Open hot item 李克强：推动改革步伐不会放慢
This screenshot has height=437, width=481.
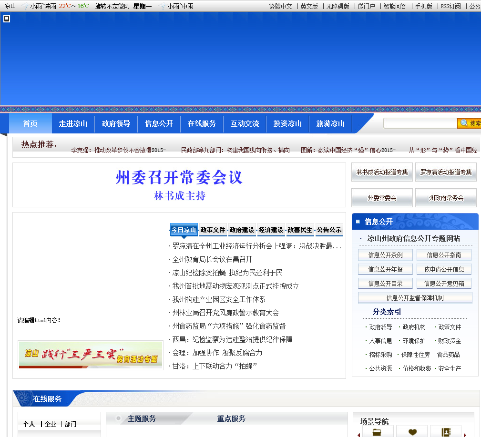click(118, 150)
